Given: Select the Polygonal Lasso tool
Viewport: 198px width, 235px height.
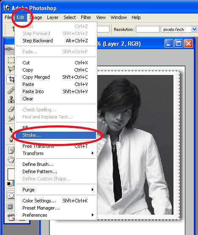Looking at the screenshot, I should (x=11, y=69).
